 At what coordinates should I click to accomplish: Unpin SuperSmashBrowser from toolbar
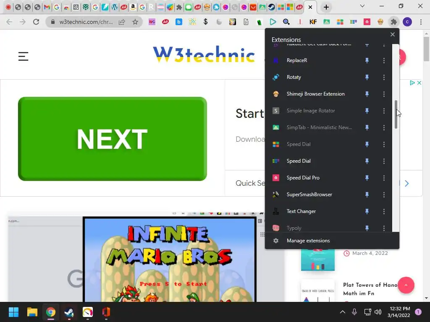point(367,195)
